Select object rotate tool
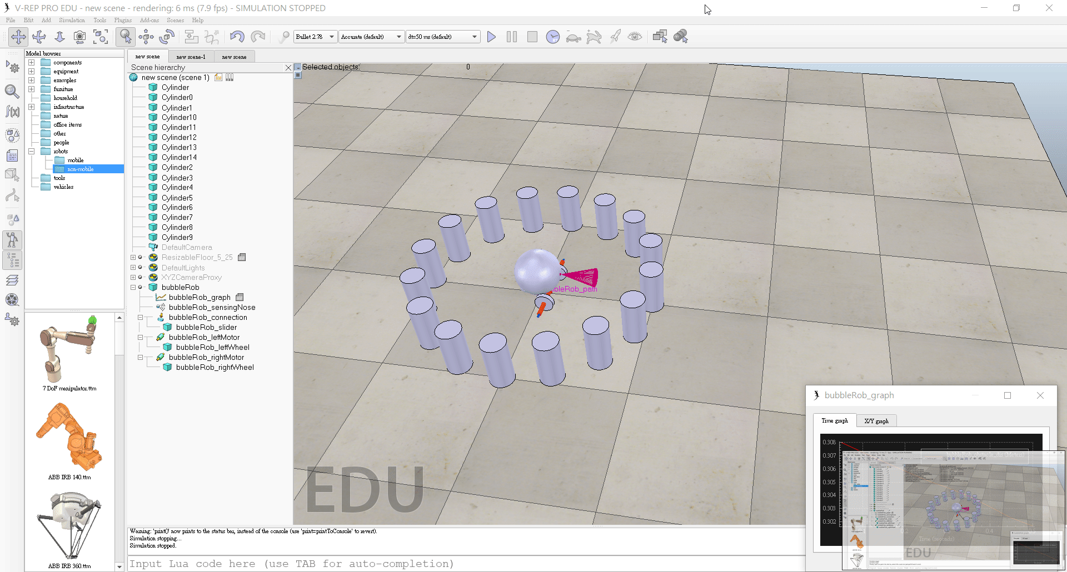Viewport: 1067px width, 572px height. coord(167,37)
